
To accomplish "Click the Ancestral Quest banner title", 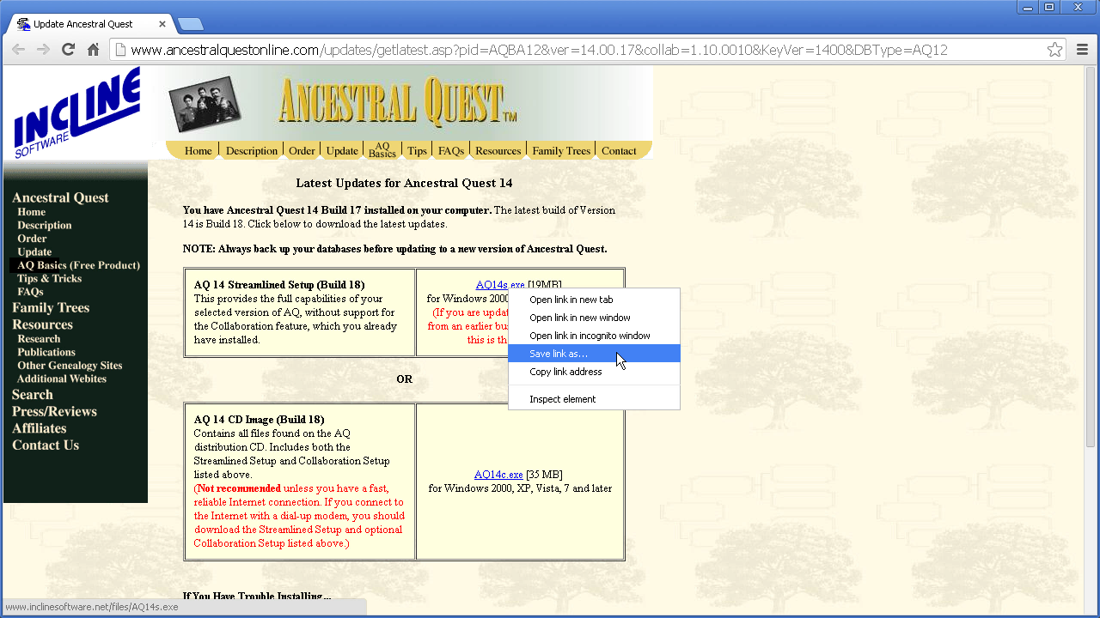I will (x=397, y=103).
